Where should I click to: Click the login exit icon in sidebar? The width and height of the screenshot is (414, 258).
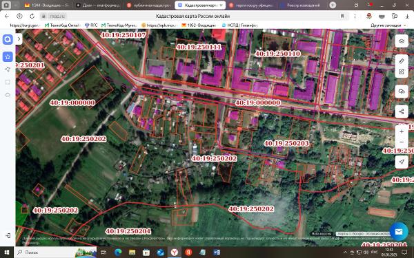(8, 235)
